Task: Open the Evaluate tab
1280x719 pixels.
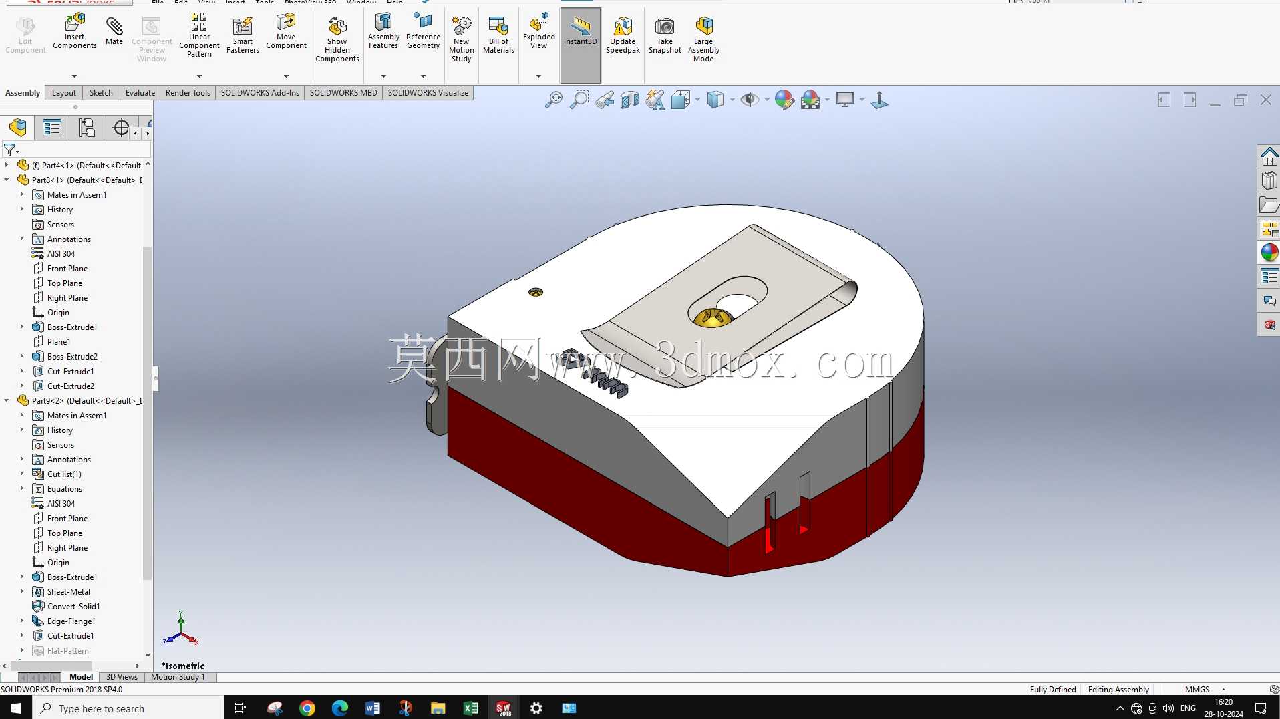Action: point(140,93)
